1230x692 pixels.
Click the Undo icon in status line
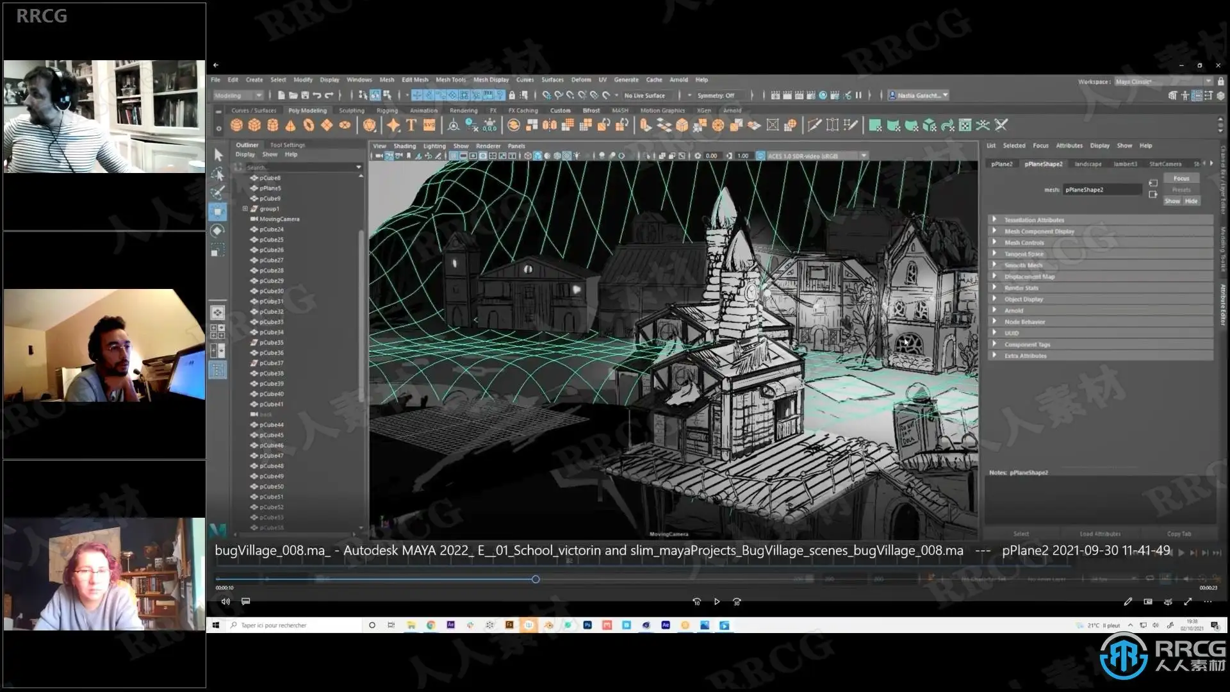(x=317, y=95)
